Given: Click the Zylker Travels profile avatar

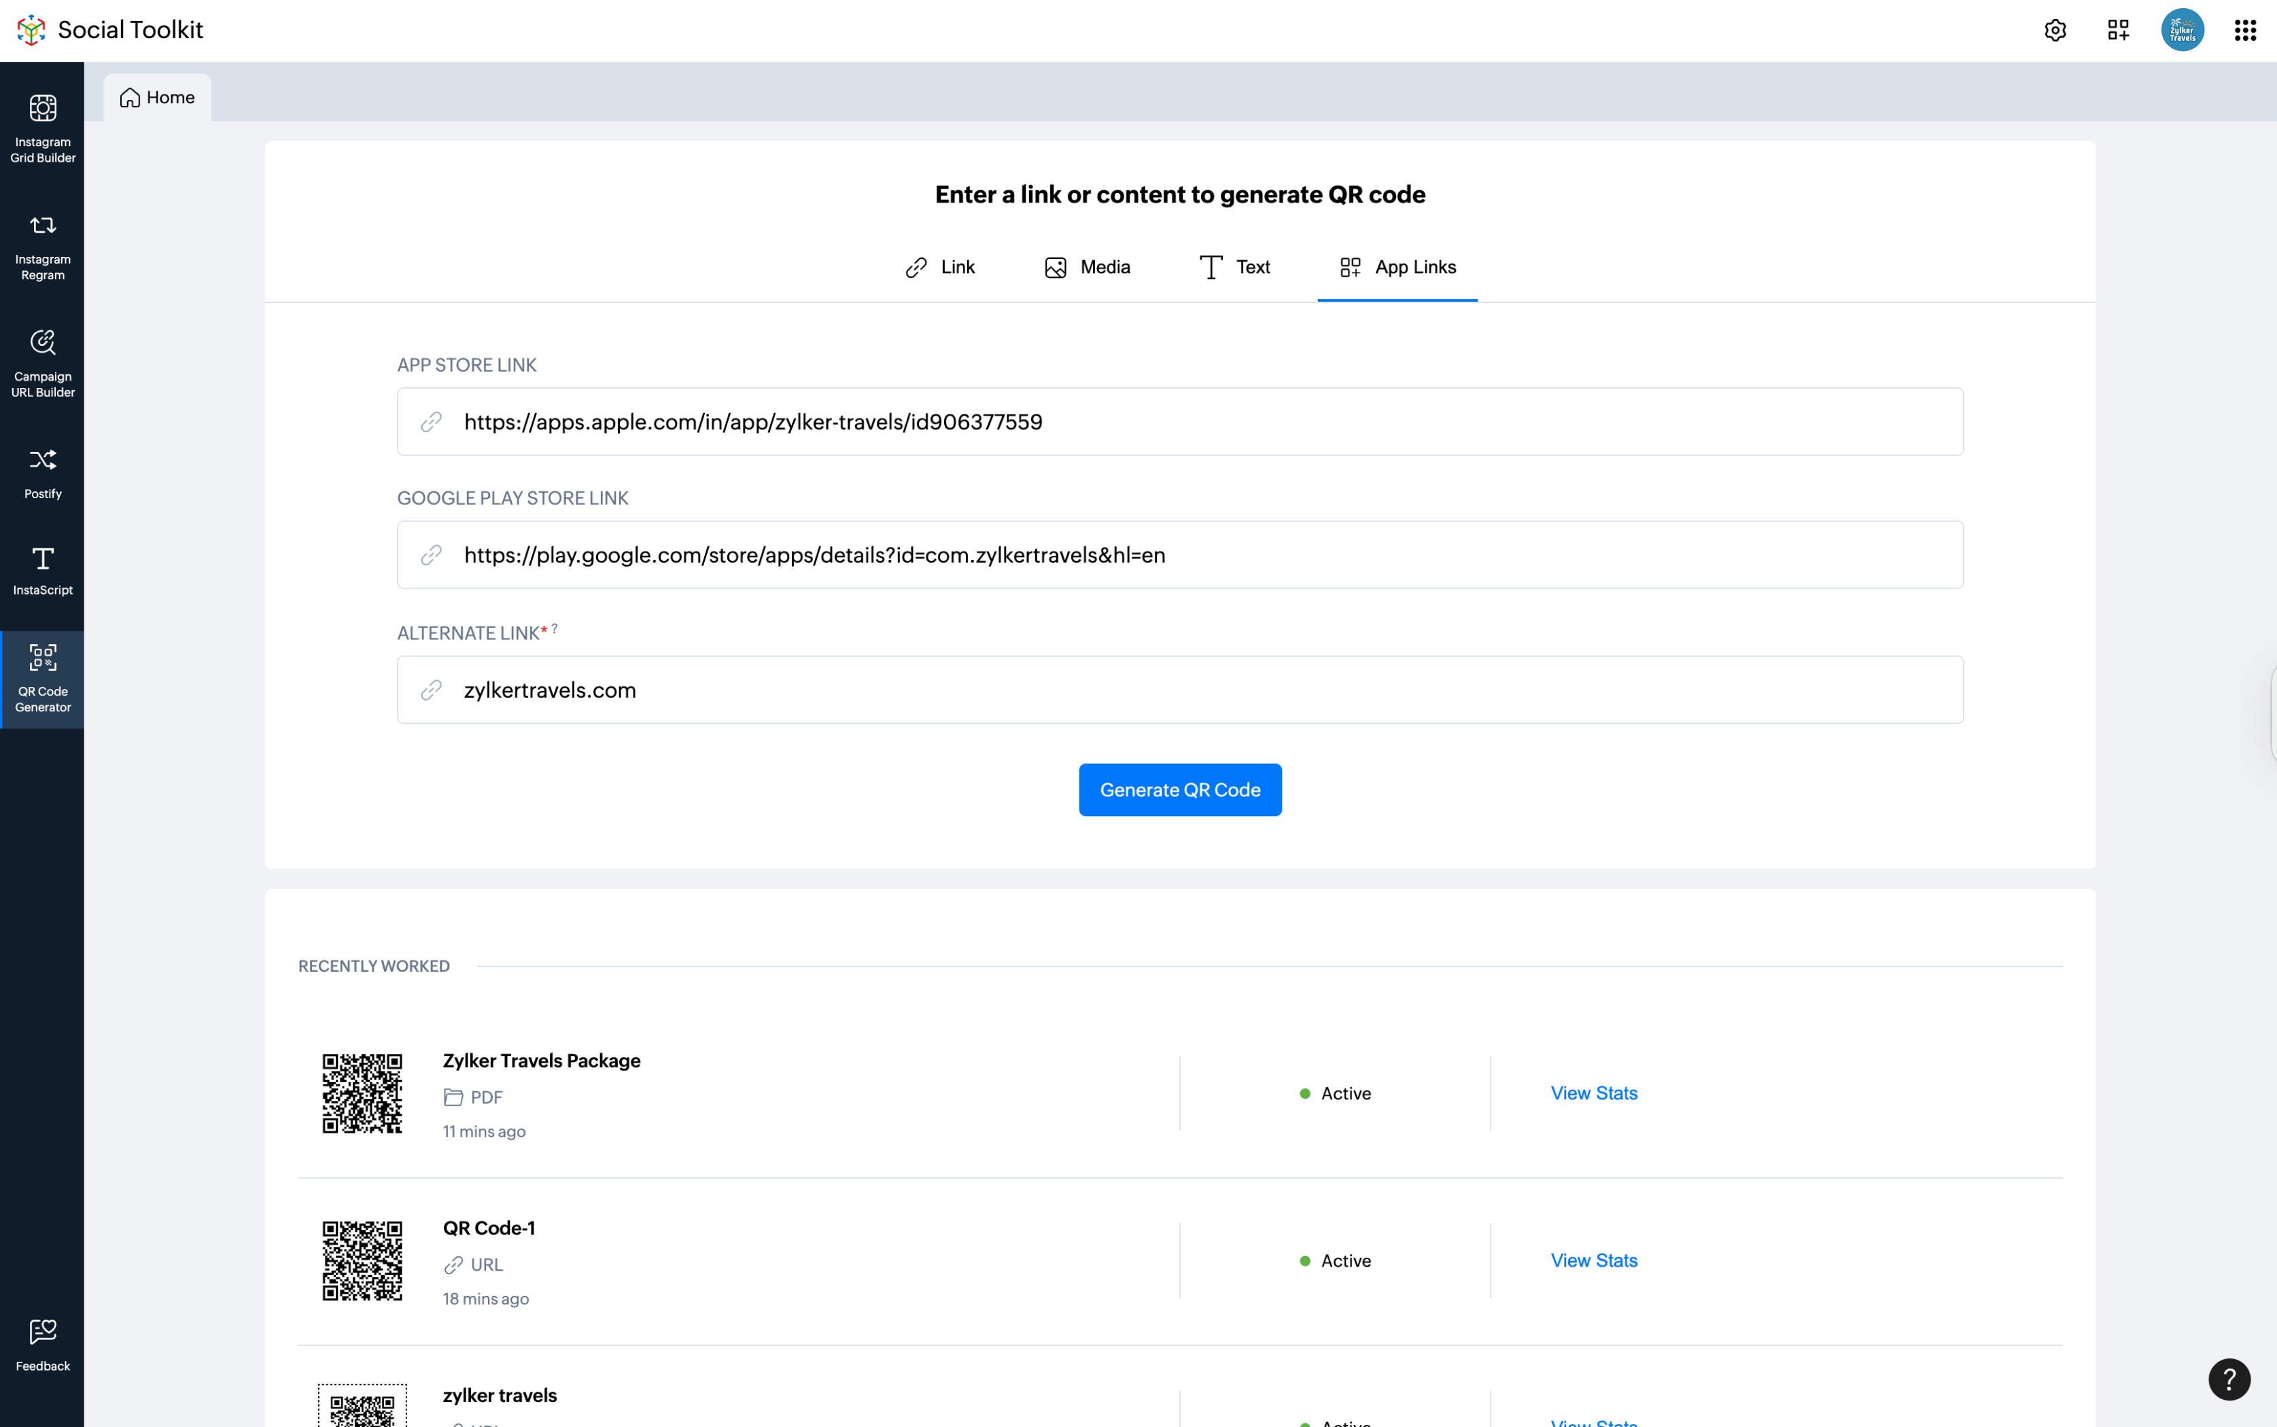Looking at the screenshot, I should (2182, 30).
